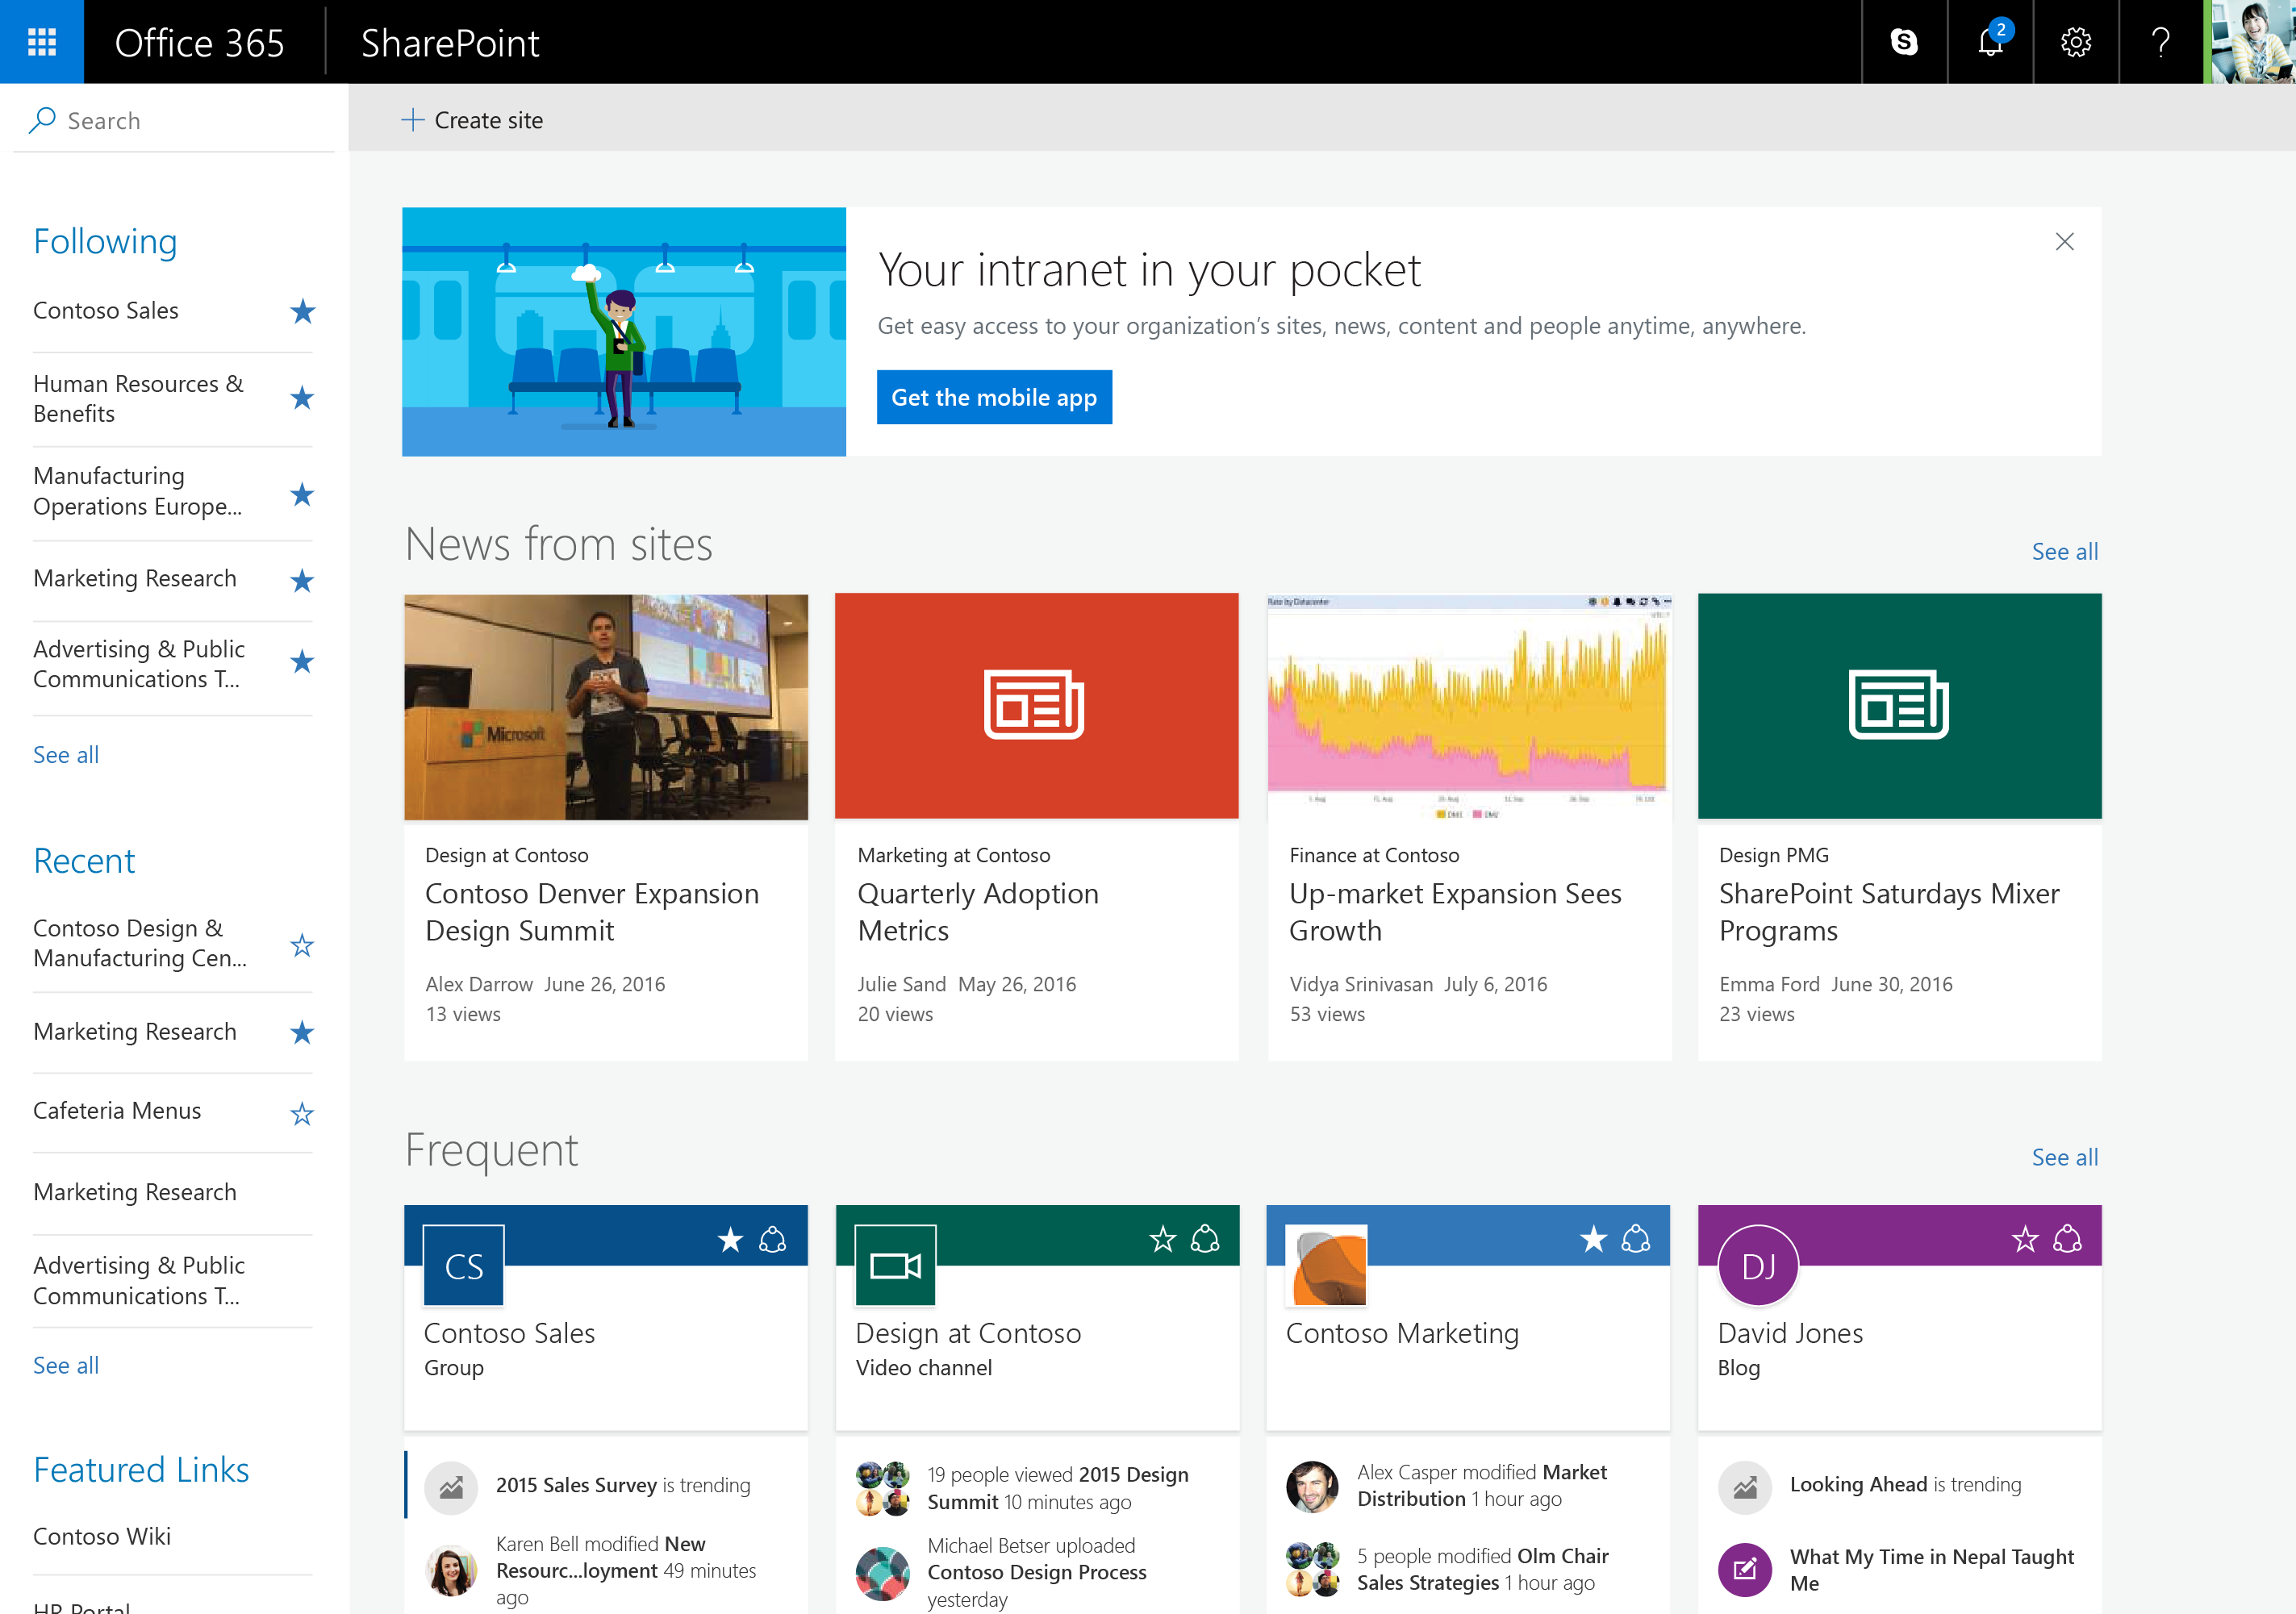Click the plus icon next to Create site
Image resolution: width=2296 pixels, height=1614 pixels.
click(x=413, y=120)
